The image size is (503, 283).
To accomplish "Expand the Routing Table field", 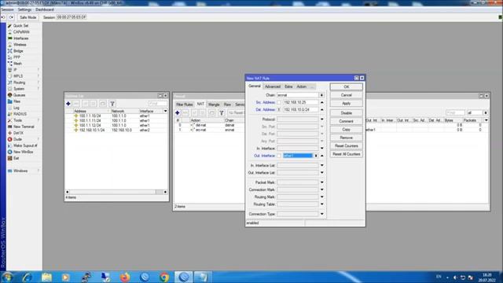I will pyautogui.click(x=321, y=204).
